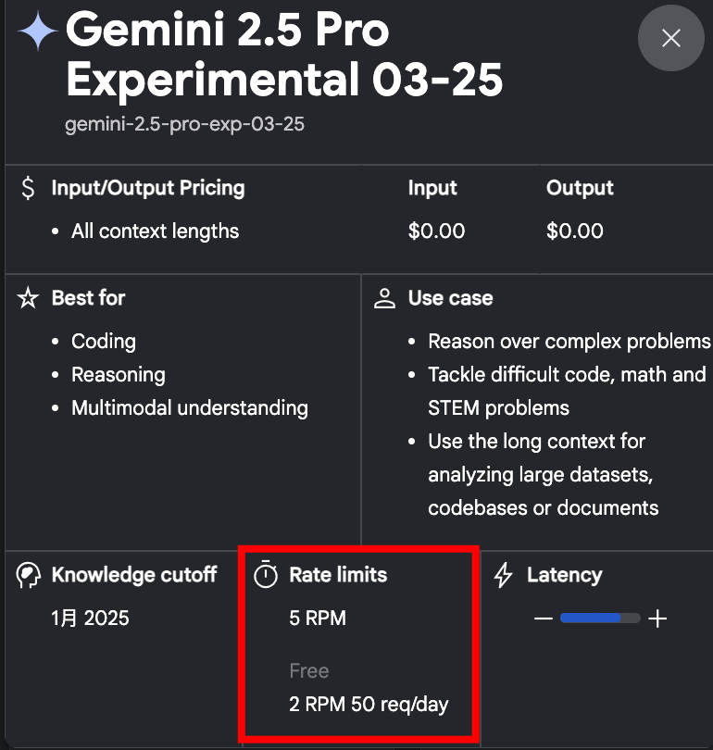Click the person icon beside Use case
This screenshot has height=750, width=713.
384,298
